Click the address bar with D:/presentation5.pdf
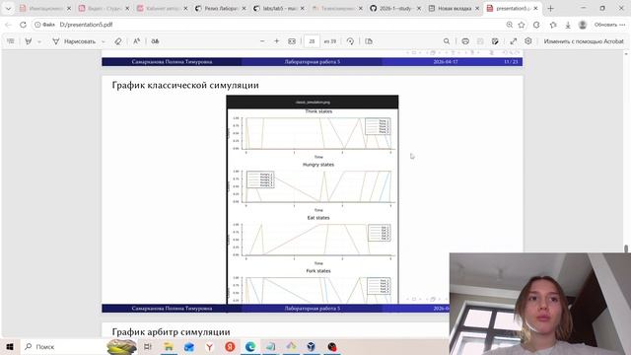Image resolution: width=631 pixels, height=355 pixels. pos(265,25)
